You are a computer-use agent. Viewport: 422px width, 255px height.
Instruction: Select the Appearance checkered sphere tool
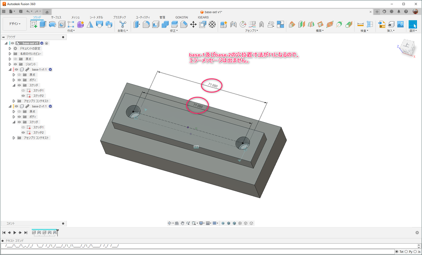(x=212, y=25)
